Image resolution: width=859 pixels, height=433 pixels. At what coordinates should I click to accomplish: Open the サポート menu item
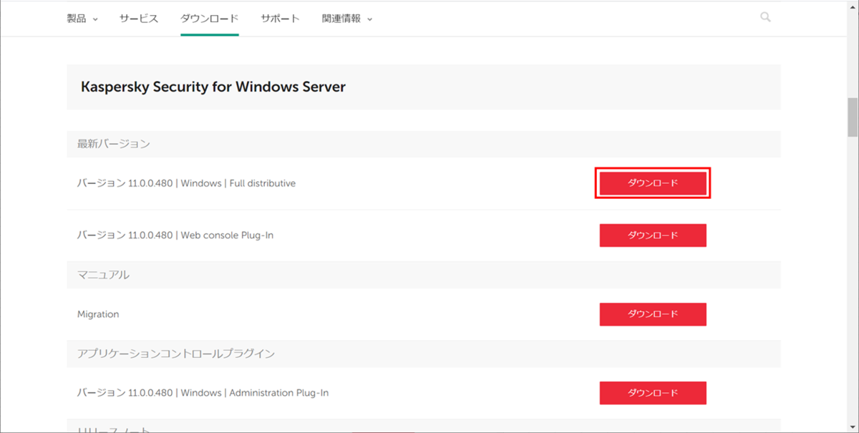coord(281,19)
